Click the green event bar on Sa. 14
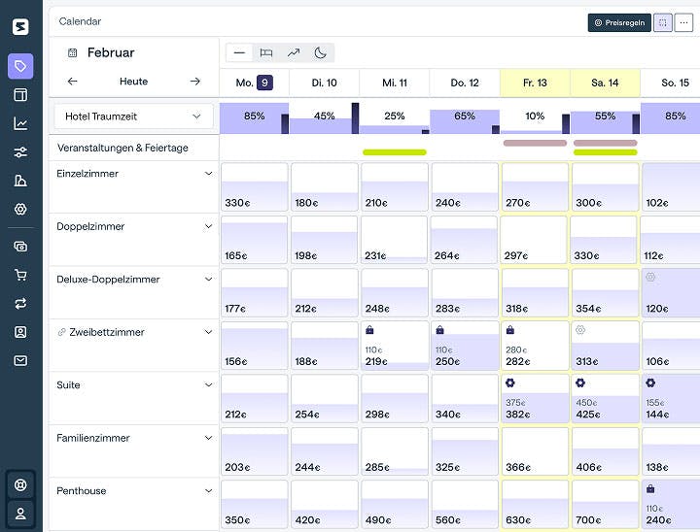This screenshot has height=532, width=700. pos(606,152)
